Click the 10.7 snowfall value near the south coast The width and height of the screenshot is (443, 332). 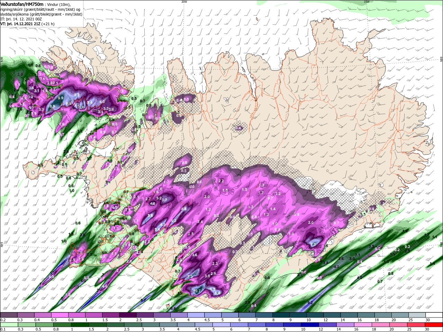tap(197, 291)
